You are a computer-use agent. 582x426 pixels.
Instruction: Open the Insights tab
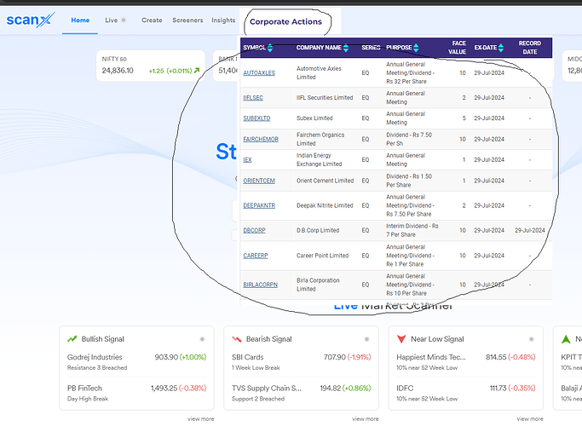(223, 20)
